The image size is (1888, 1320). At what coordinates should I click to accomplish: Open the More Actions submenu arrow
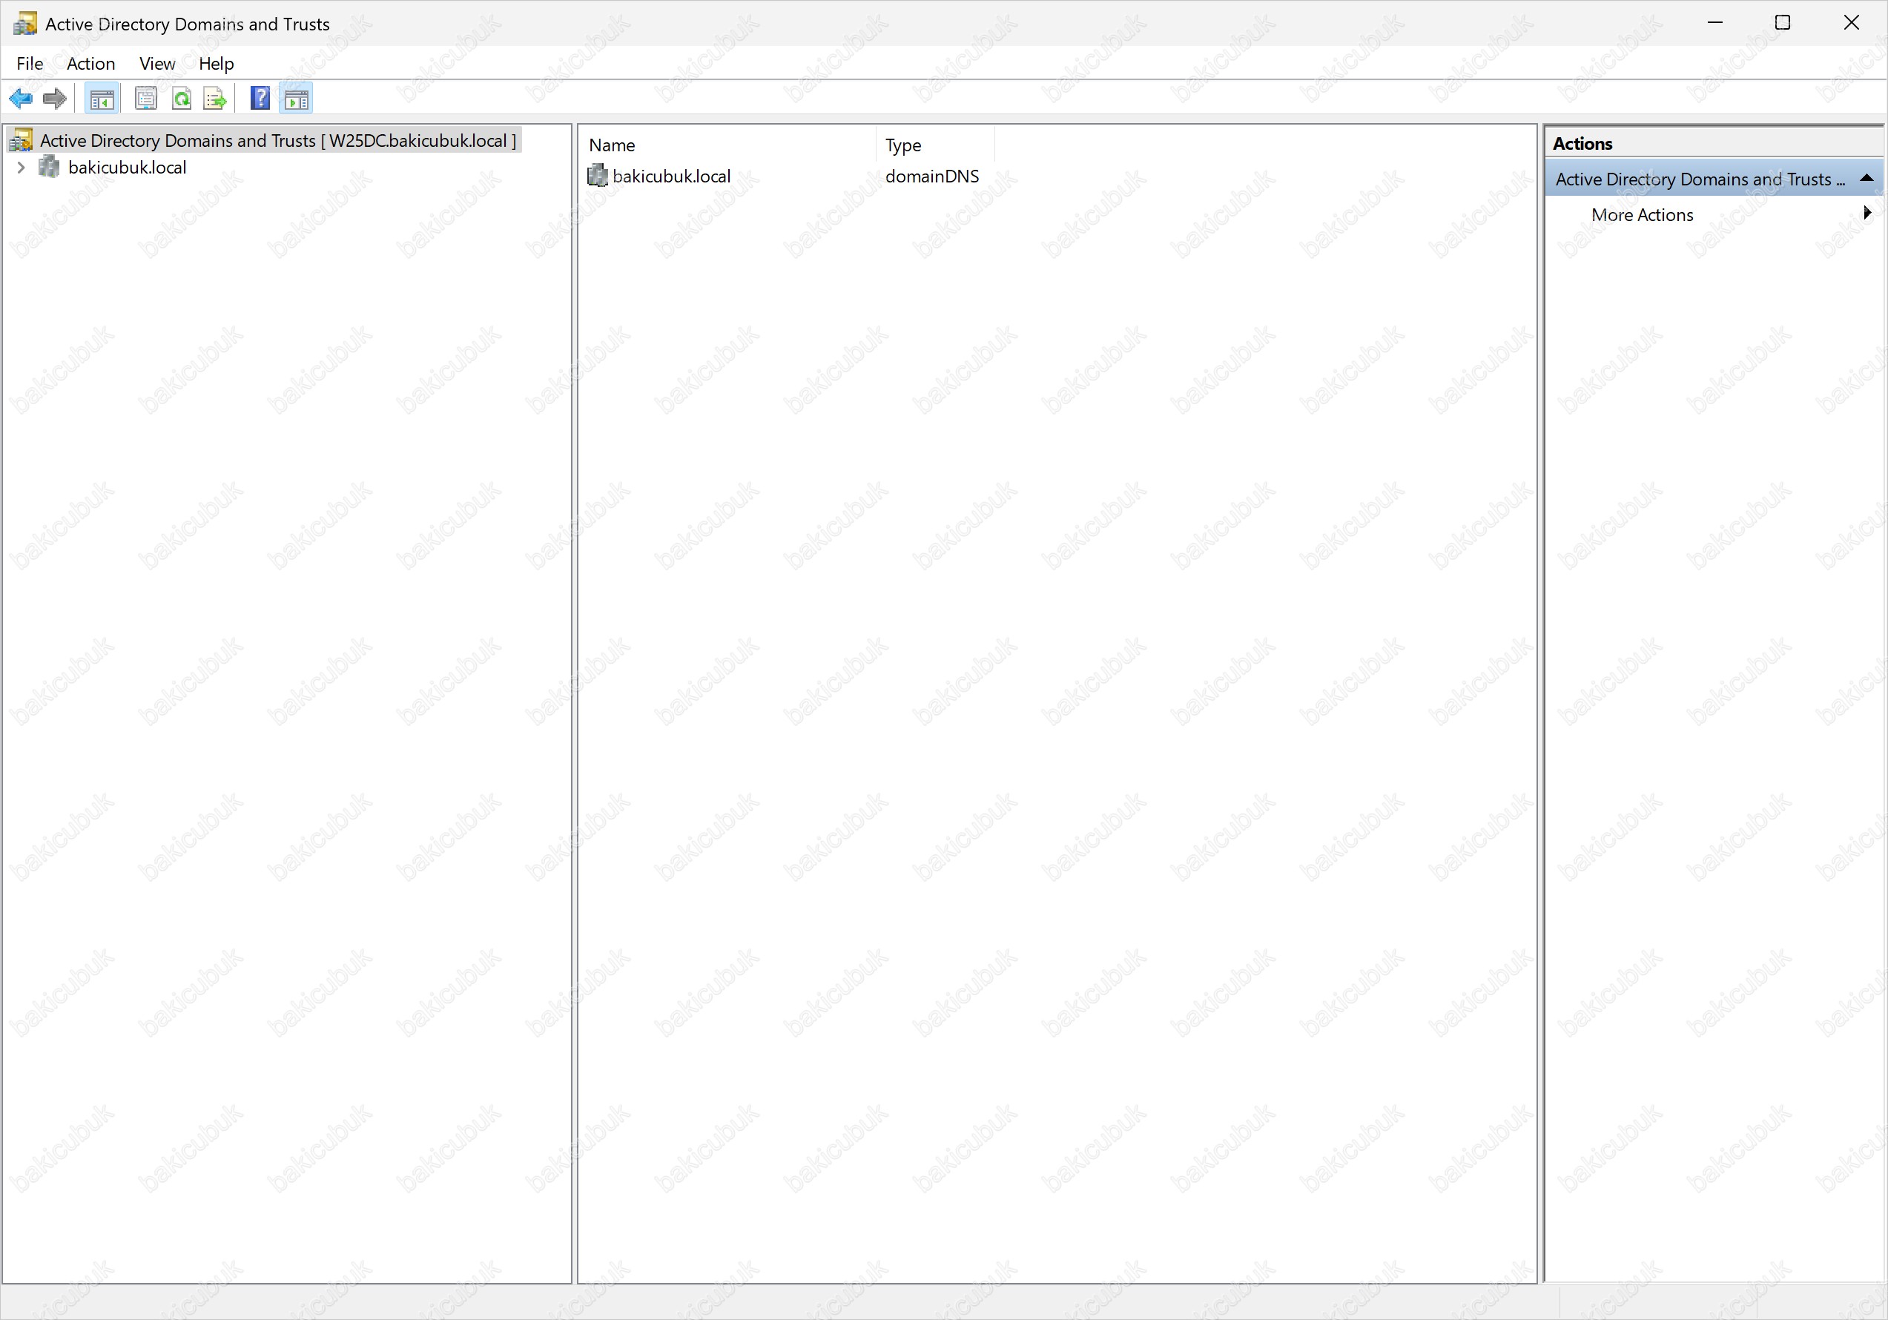1866,213
